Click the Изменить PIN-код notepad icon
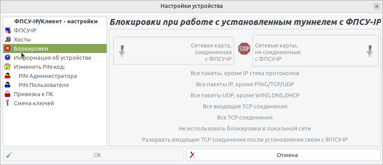This screenshot has height=165, width=383. 8,67
